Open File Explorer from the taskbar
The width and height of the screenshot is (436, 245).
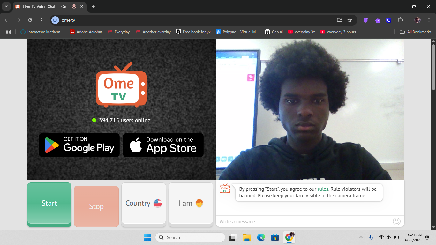click(247, 237)
